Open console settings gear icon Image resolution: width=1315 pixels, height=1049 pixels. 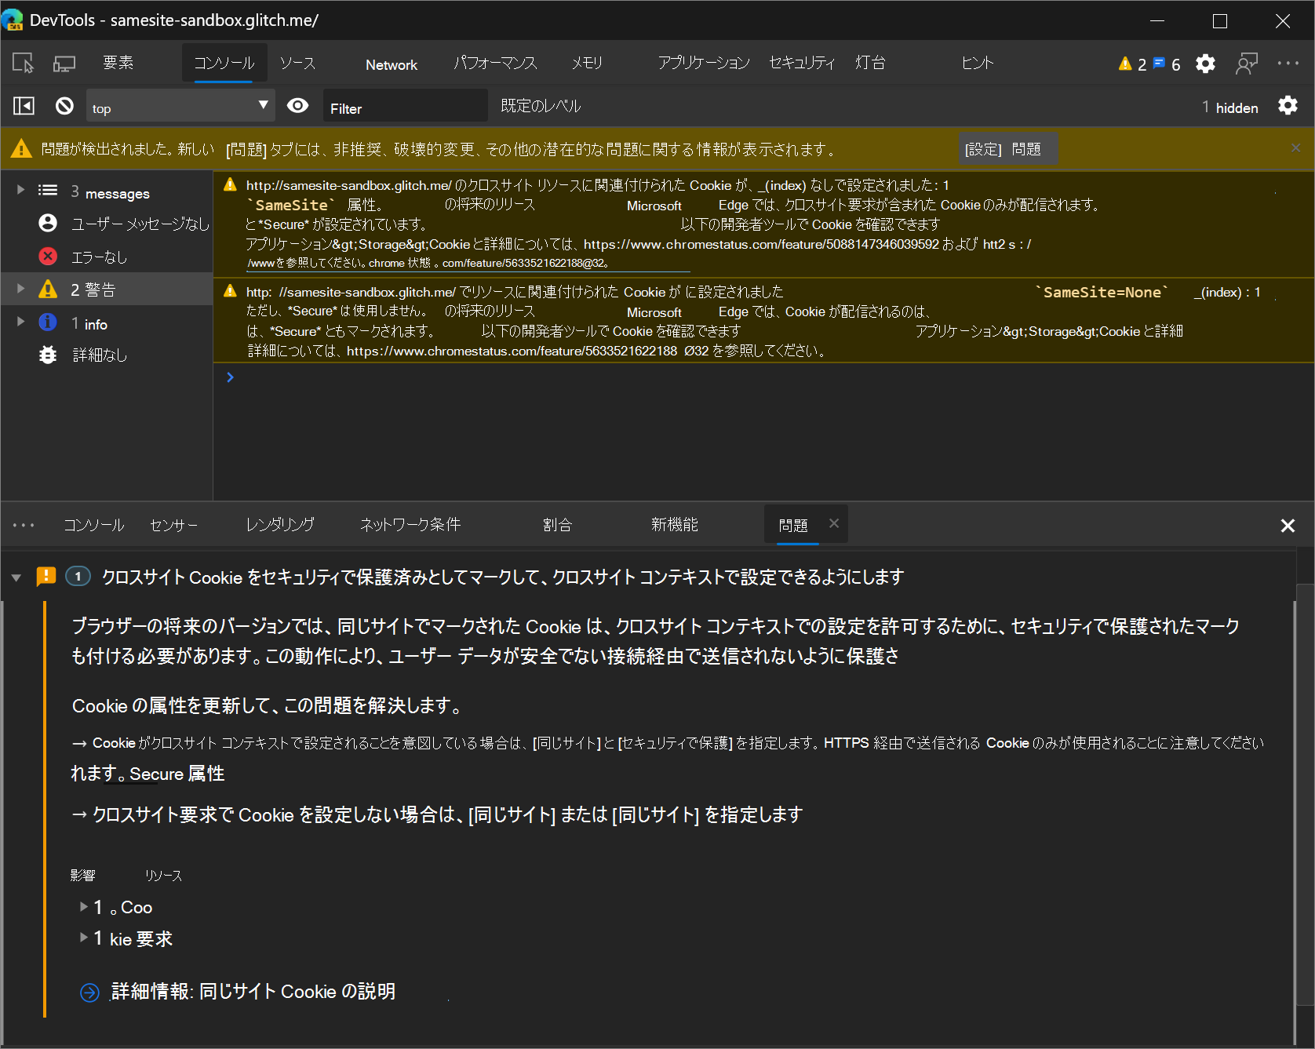point(1288,105)
